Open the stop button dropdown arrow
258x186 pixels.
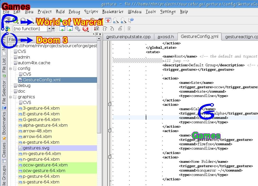88,31
